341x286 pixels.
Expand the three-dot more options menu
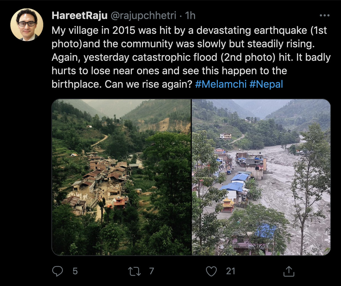324,15
